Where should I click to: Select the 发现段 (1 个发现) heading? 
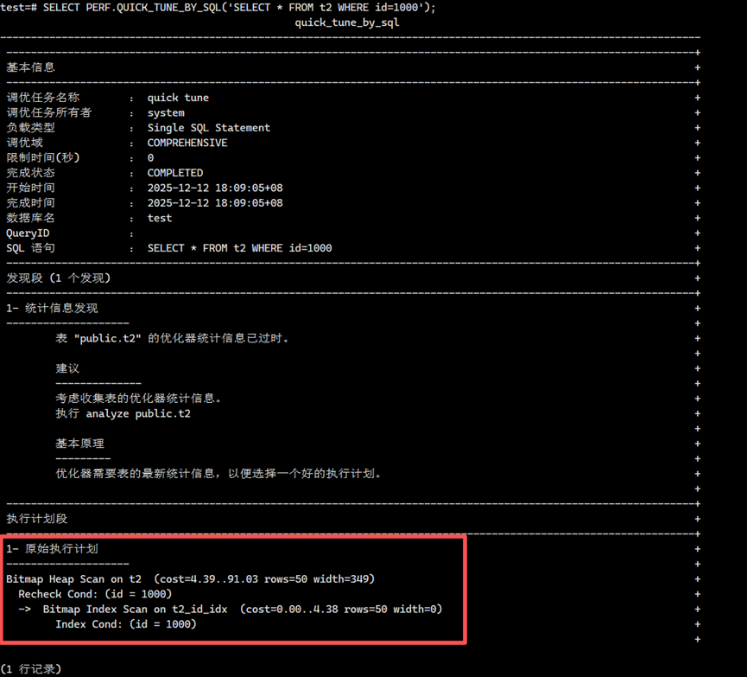(59, 278)
